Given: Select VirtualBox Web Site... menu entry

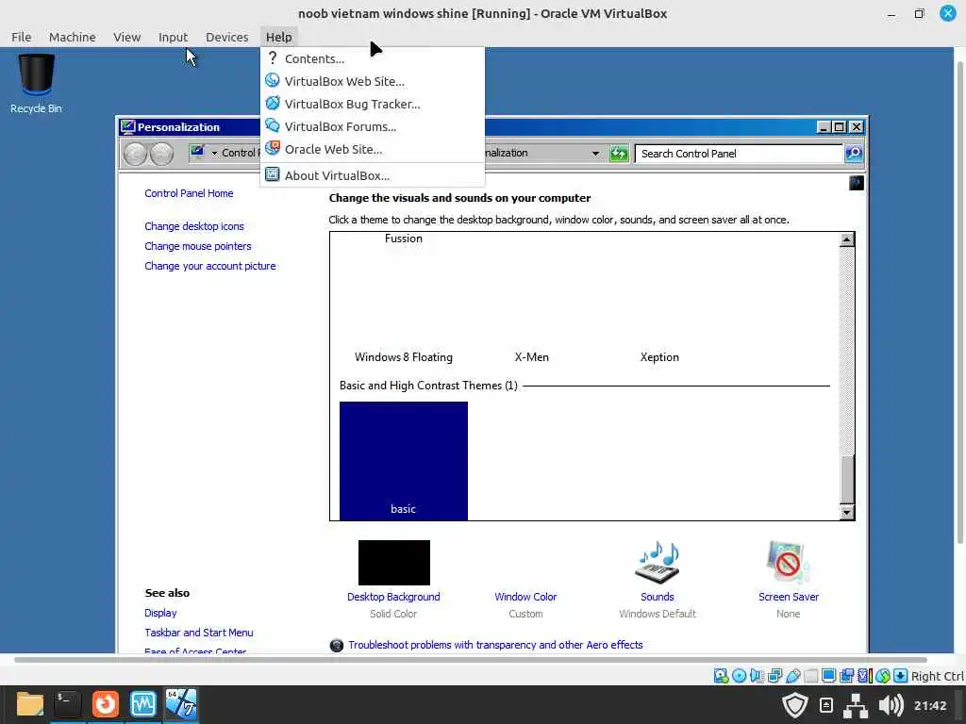Looking at the screenshot, I should [372, 81].
